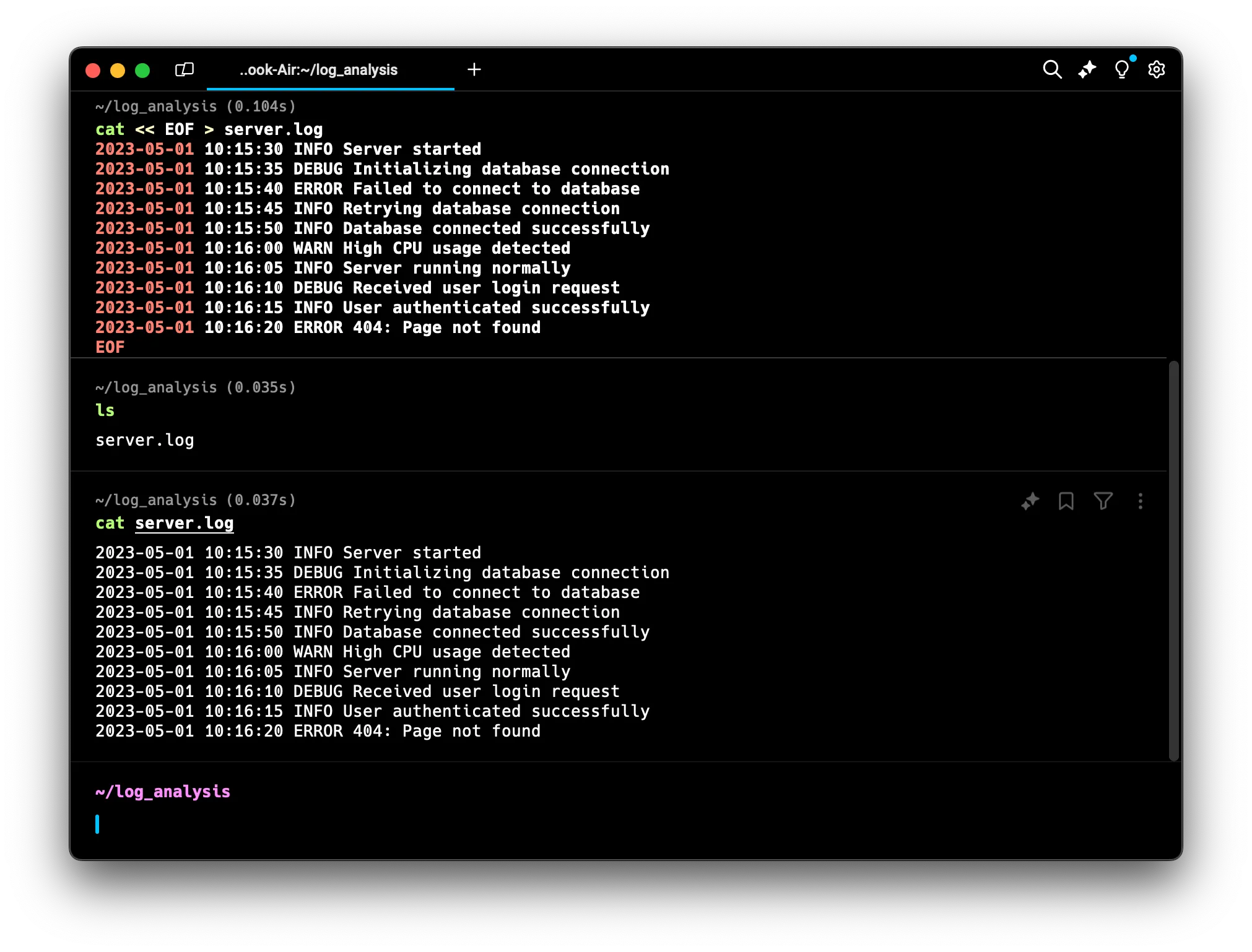Click ~/log_analysis prompt directory label

(162, 792)
